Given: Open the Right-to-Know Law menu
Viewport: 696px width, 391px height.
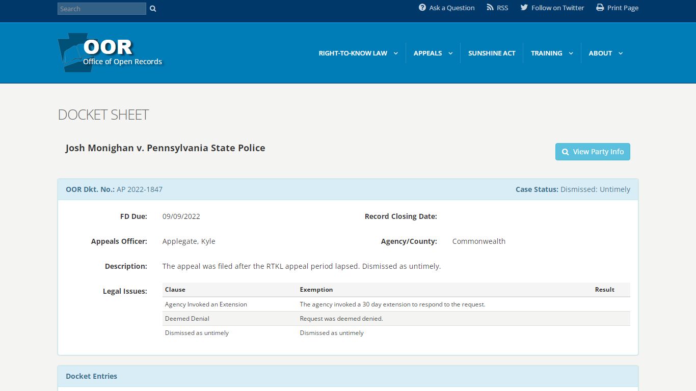Looking at the screenshot, I should pos(353,53).
